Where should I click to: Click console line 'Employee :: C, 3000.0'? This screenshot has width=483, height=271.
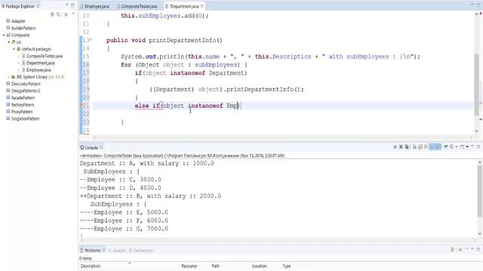(121, 179)
